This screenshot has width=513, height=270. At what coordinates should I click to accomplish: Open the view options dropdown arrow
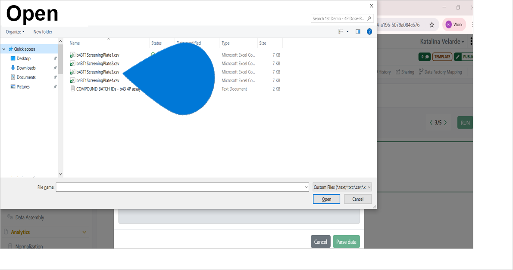(x=347, y=31)
